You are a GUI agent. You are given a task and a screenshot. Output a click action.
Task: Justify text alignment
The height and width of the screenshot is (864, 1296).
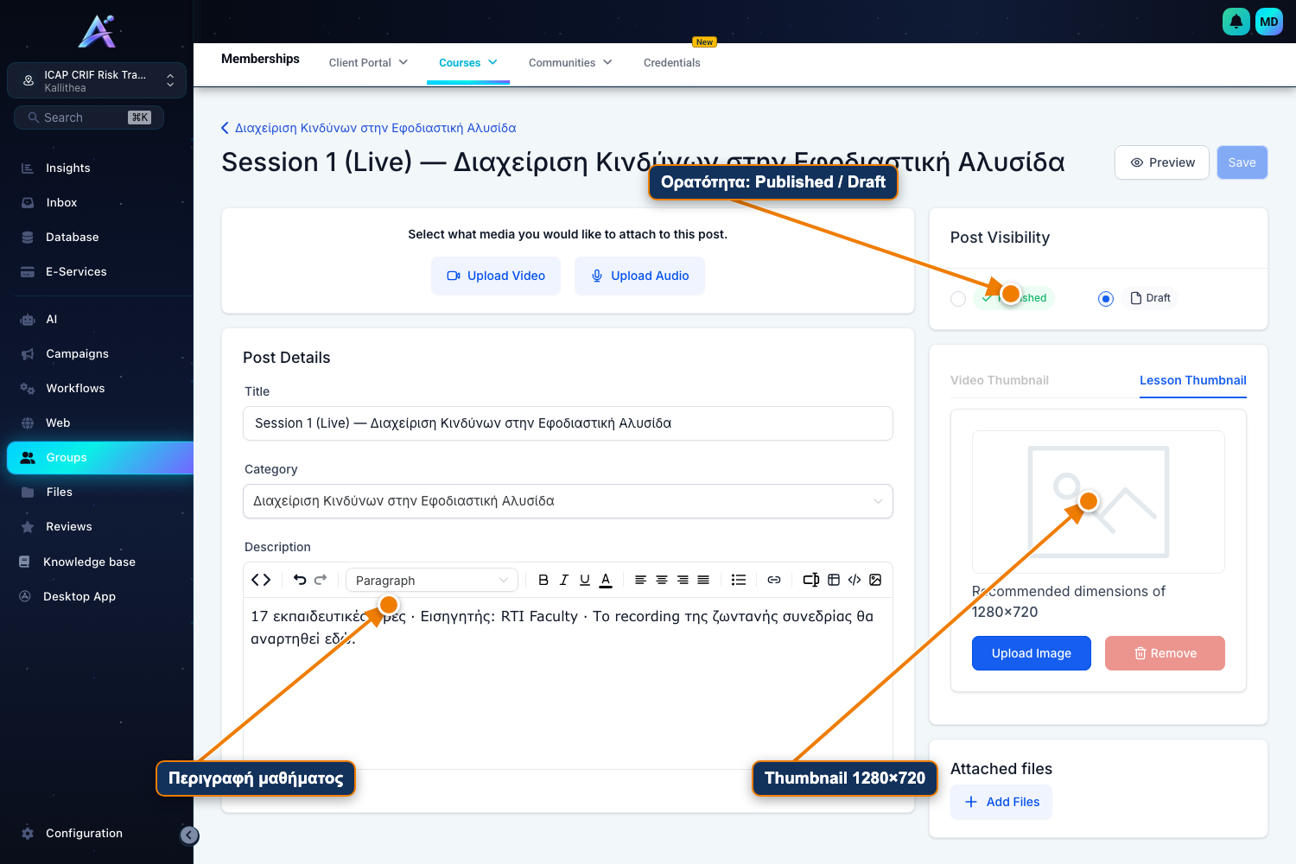click(x=703, y=580)
